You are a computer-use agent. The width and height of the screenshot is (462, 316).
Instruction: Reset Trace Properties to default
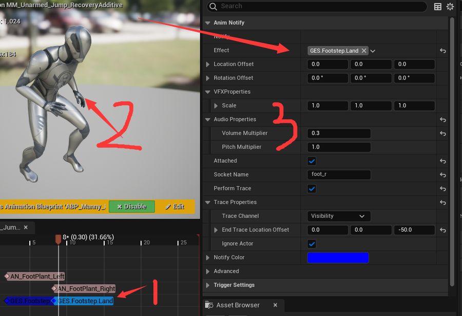coord(443,202)
